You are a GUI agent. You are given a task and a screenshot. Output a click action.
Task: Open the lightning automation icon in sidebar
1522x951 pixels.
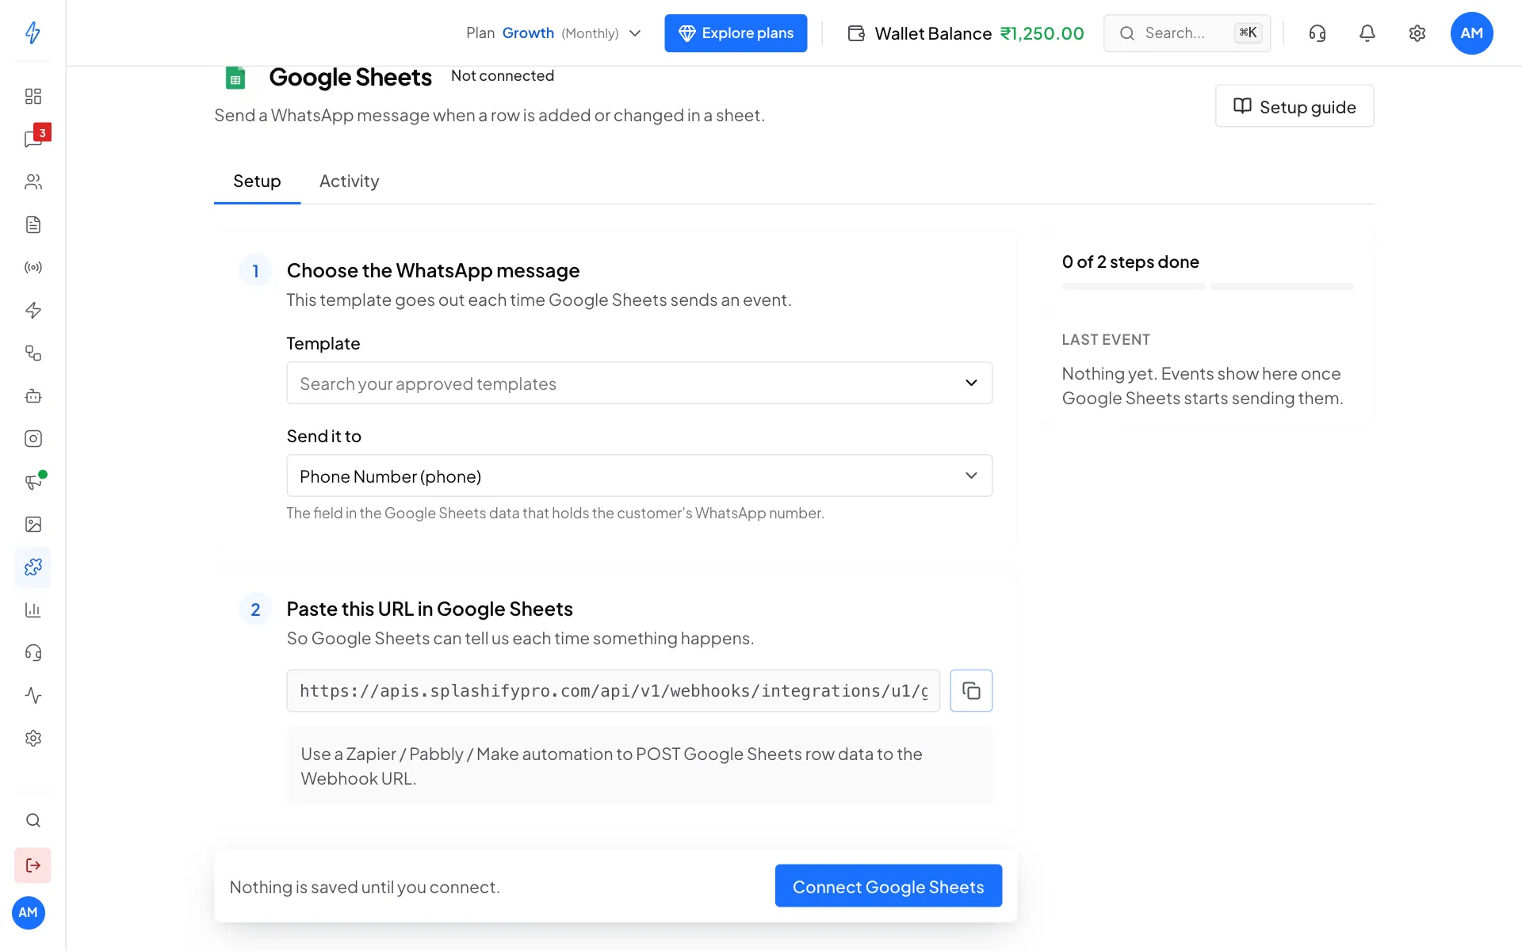33,310
